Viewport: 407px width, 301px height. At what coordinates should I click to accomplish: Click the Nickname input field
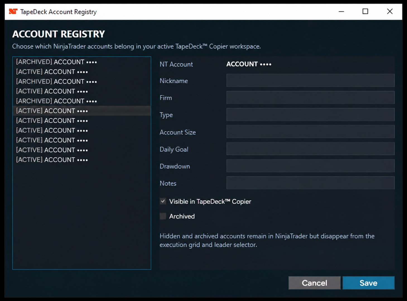pos(310,80)
